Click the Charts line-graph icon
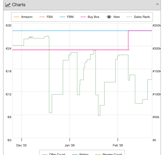 8,5
